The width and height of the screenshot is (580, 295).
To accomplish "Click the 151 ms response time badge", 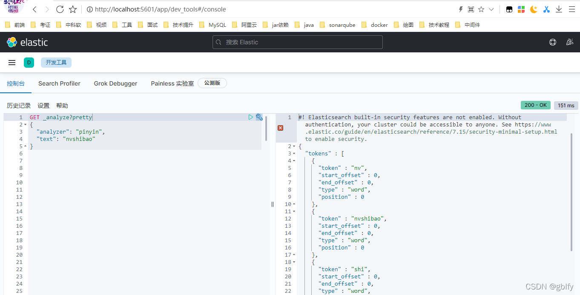I will pos(566,105).
